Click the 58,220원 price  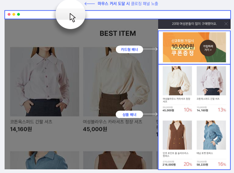202,165
